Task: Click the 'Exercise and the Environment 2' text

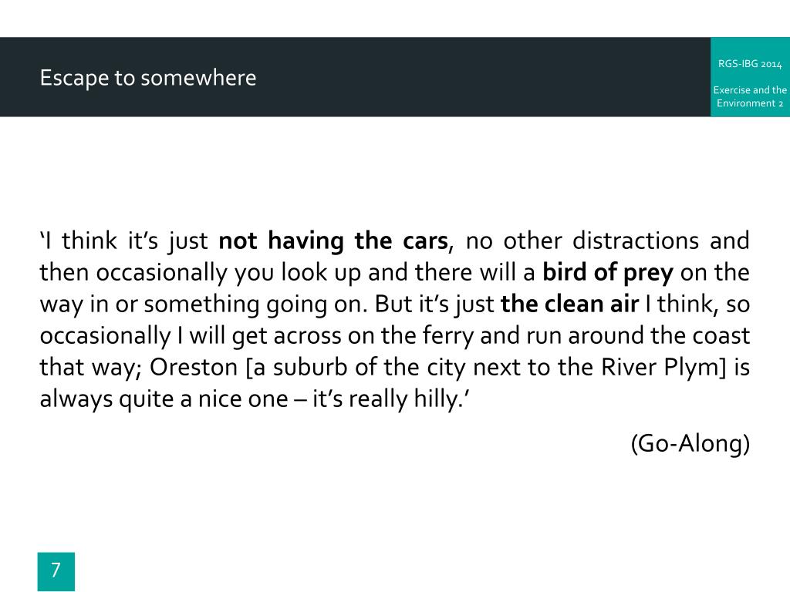Action: (x=750, y=96)
